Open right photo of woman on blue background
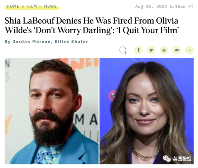This screenshot has width=198, height=168. click(146, 111)
